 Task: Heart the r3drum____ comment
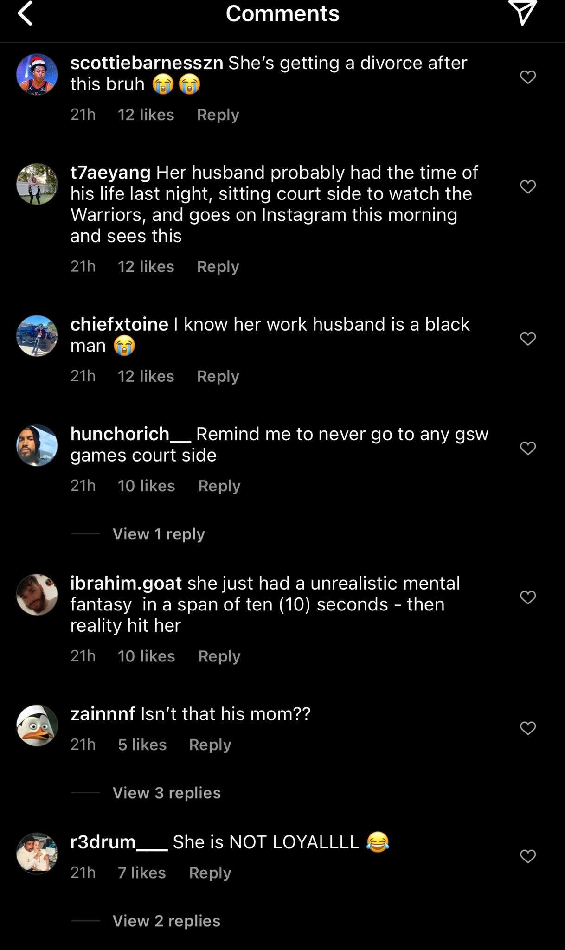click(x=528, y=856)
